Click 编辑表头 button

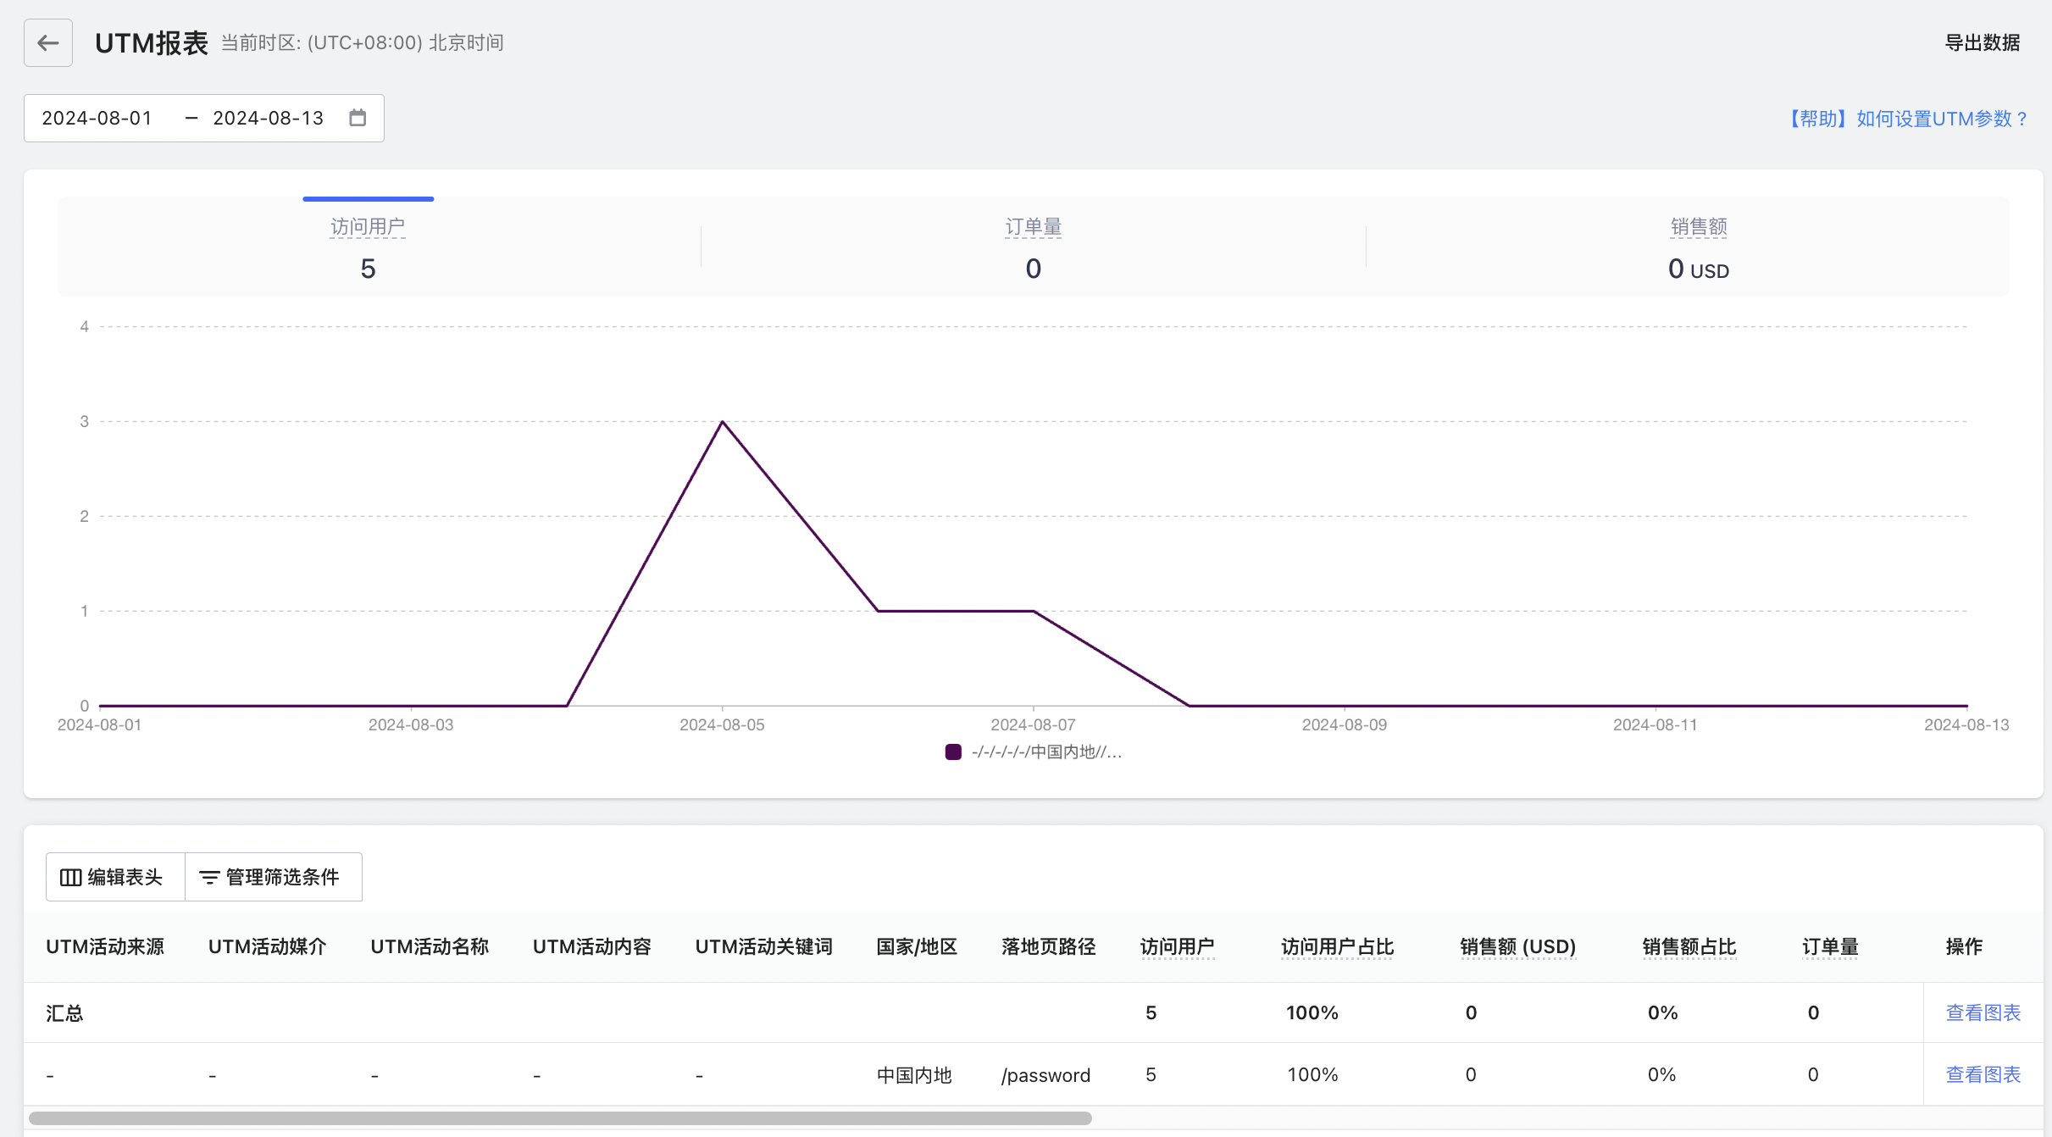tap(115, 877)
